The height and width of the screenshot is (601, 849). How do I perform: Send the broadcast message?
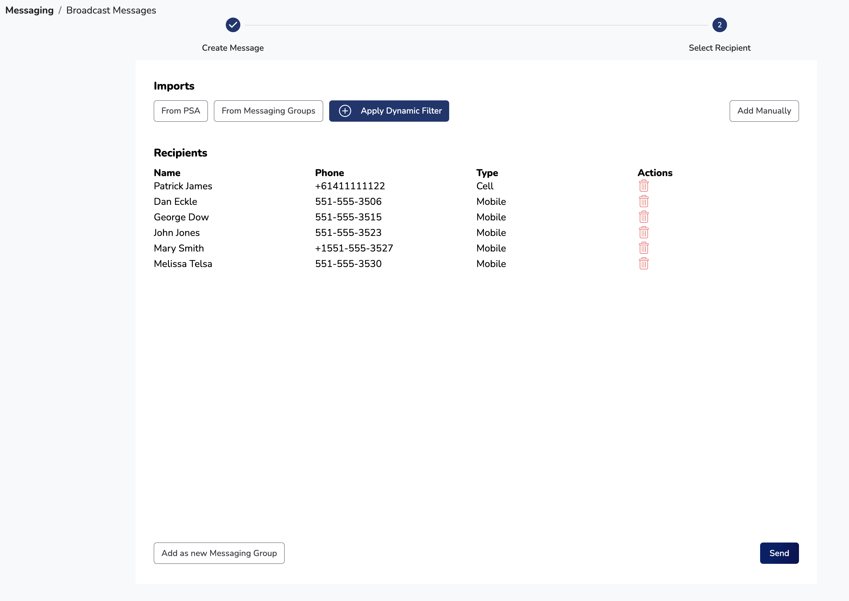pyautogui.click(x=779, y=553)
